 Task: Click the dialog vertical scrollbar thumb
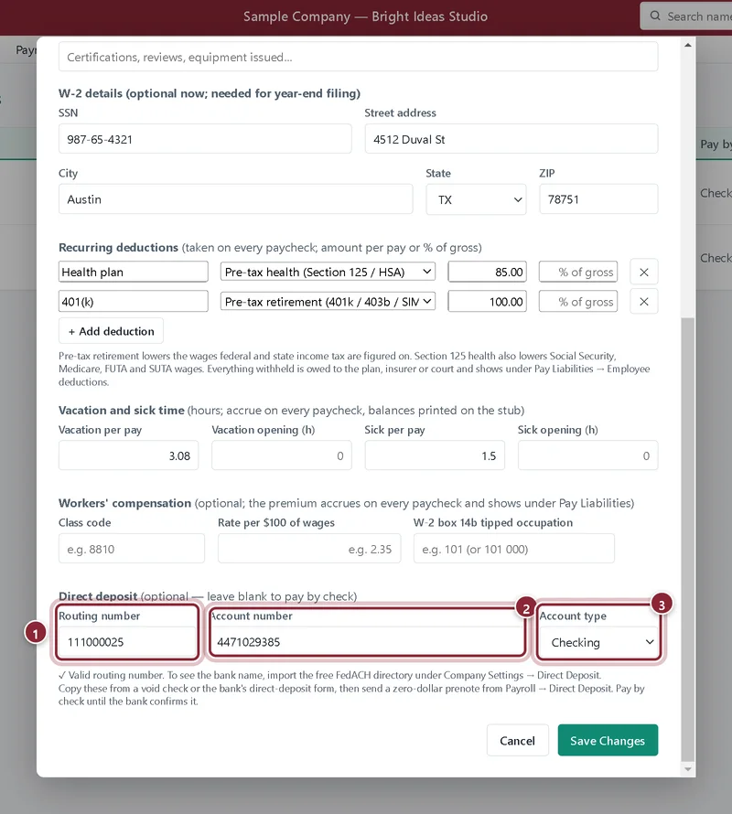[x=688, y=540]
